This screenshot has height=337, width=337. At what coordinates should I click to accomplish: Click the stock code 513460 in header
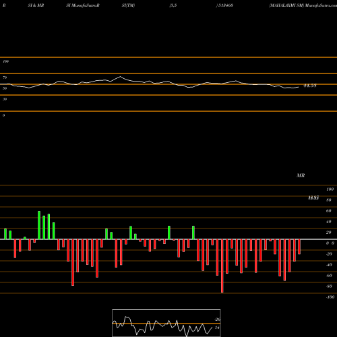225,5
